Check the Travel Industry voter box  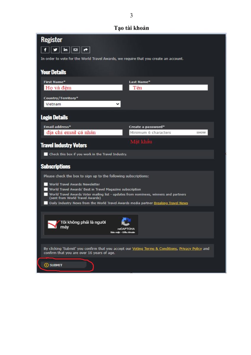[46, 154]
